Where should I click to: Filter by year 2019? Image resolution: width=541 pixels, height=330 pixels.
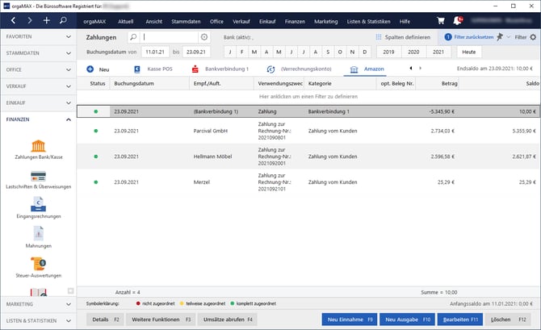click(388, 52)
